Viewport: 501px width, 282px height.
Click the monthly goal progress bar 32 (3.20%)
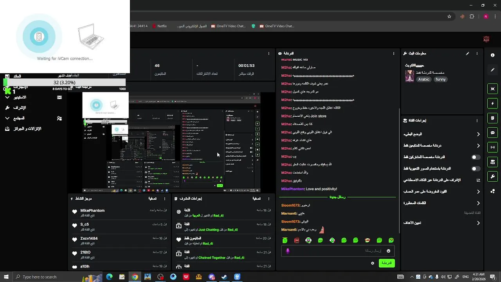65,83
